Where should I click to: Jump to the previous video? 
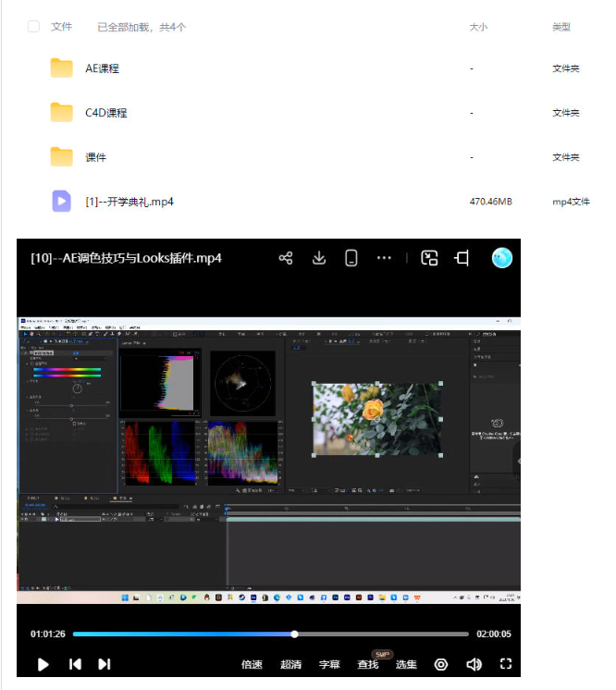click(x=75, y=664)
